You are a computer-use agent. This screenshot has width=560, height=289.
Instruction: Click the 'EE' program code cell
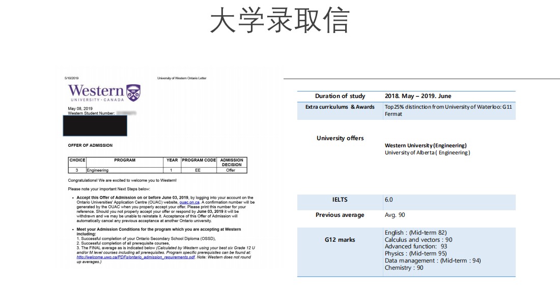coord(198,170)
